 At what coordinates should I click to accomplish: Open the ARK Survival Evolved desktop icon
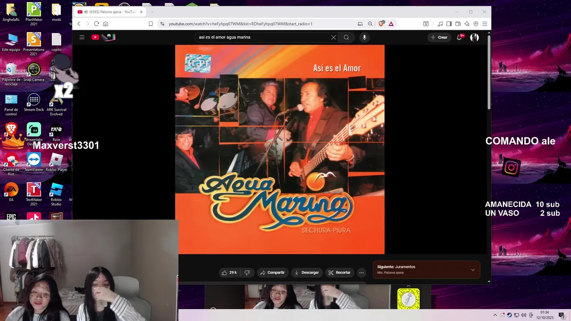coord(56,105)
